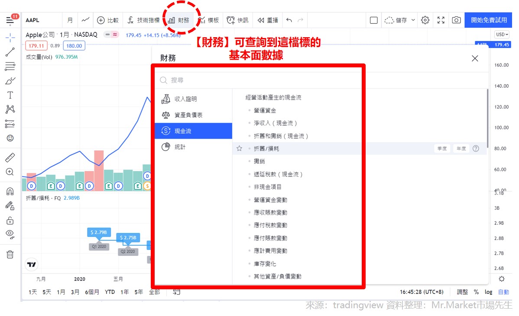Select the brush drawing tool

coord(10,81)
